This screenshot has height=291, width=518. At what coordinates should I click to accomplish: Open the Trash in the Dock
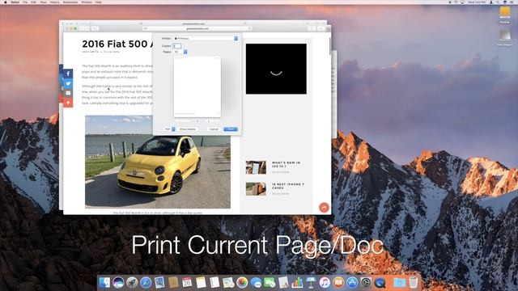[414, 283]
